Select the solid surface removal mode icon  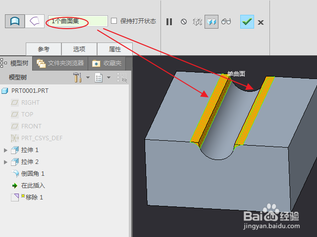(x=15, y=21)
